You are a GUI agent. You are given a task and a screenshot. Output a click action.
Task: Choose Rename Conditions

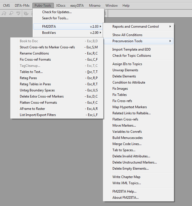(x=57, y=53)
